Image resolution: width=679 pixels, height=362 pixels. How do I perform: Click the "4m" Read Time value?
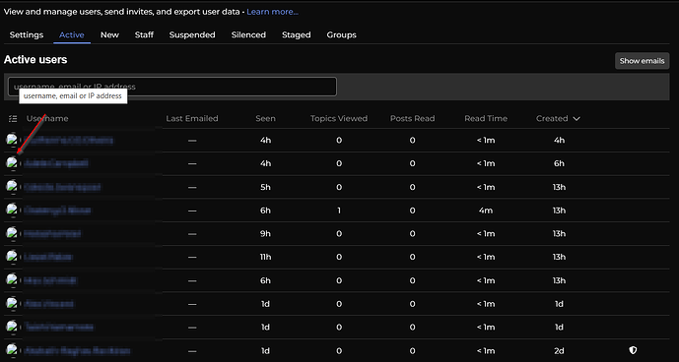click(x=486, y=211)
